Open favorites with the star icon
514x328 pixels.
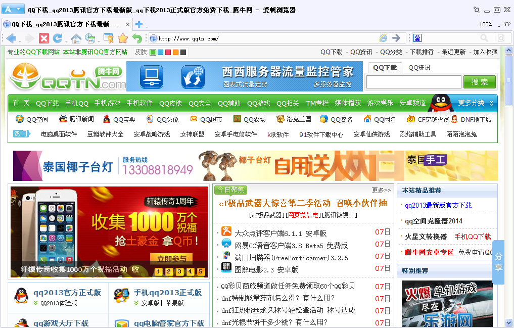pyautogui.click(x=123, y=38)
